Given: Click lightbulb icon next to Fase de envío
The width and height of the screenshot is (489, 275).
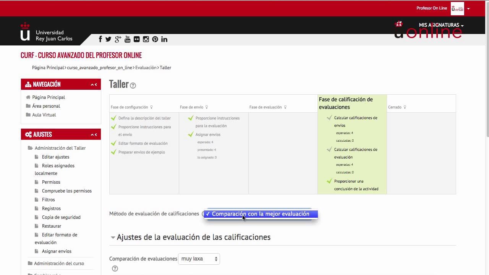Looking at the screenshot, I should coord(207,107).
